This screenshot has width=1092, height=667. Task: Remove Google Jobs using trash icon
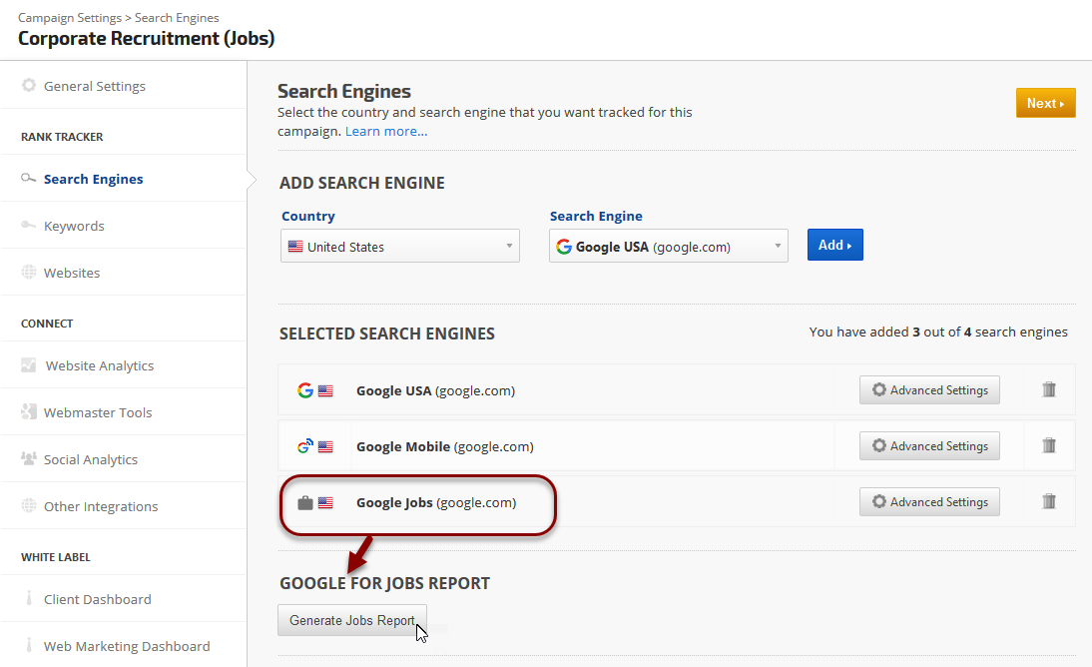click(x=1048, y=502)
